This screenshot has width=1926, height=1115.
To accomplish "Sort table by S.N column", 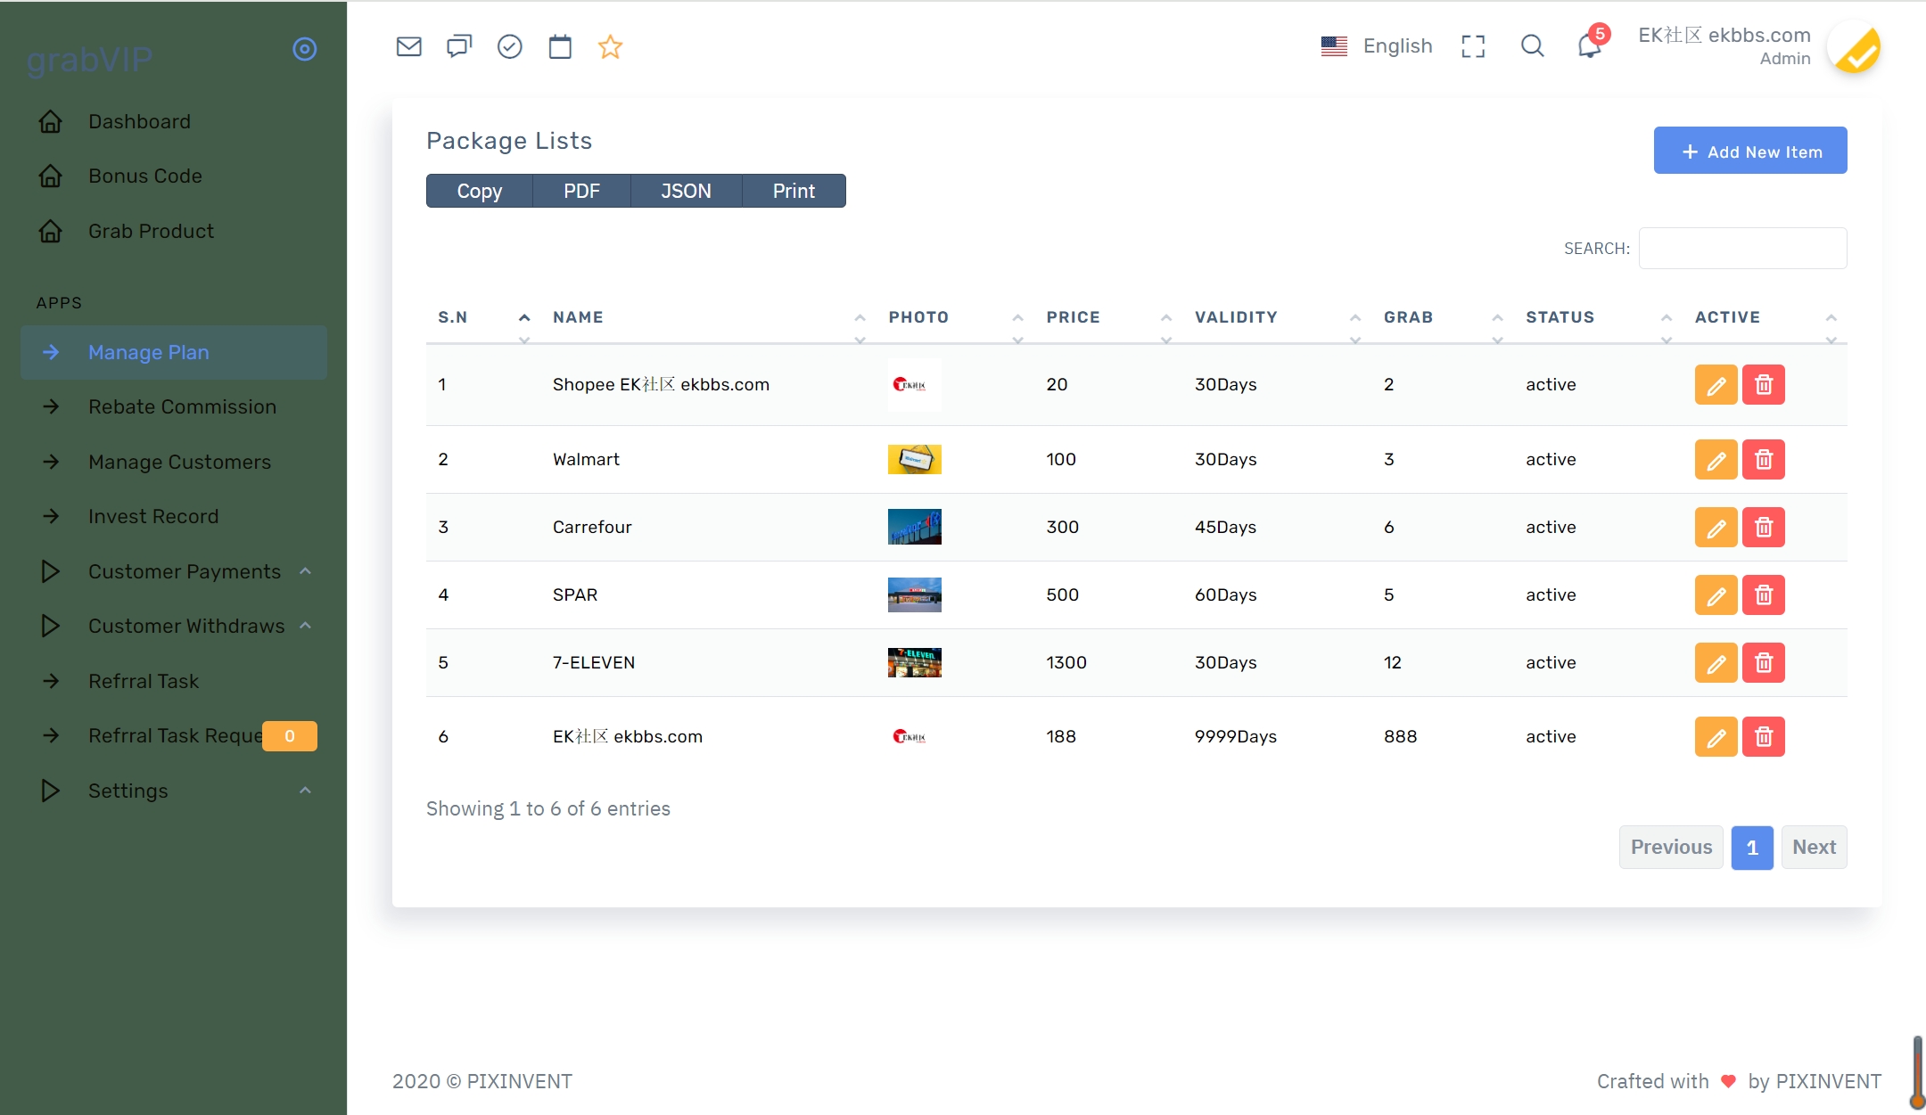I will 483,317.
